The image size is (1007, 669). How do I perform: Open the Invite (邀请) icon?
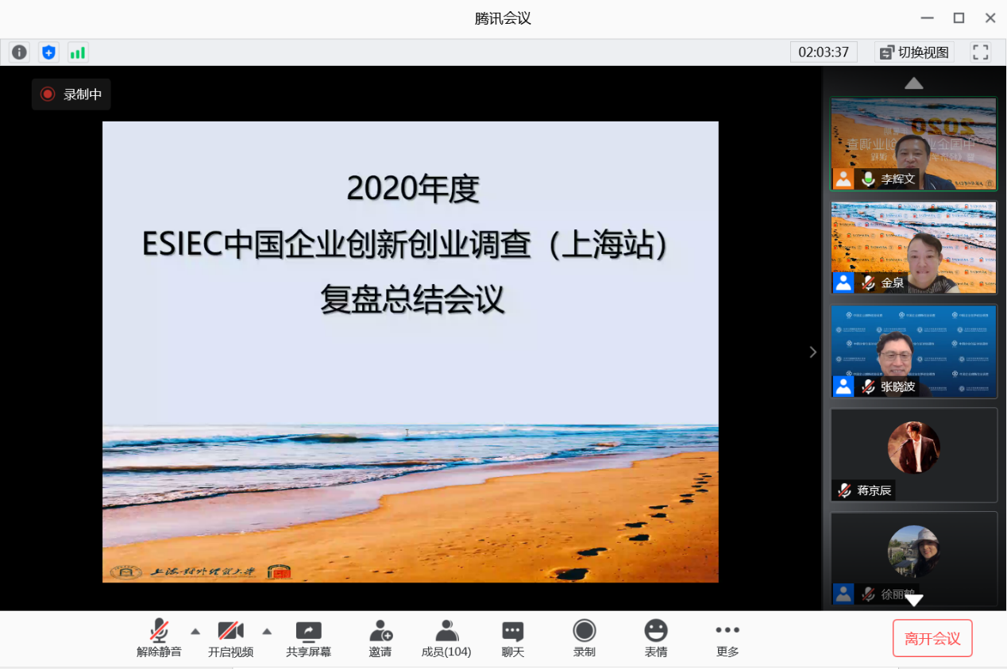380,638
